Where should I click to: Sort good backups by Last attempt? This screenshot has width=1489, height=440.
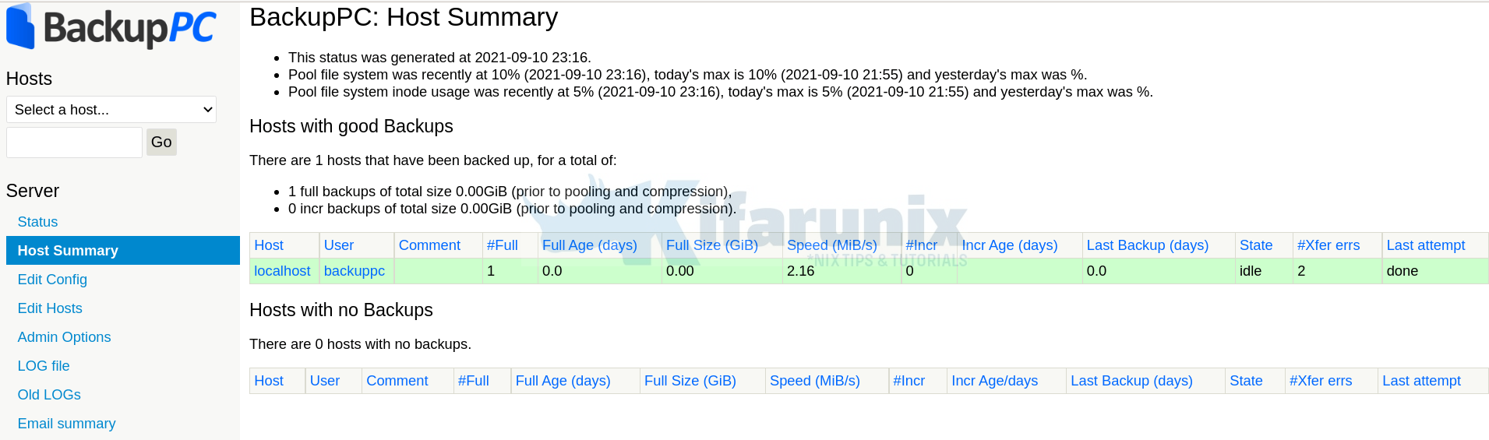tap(1426, 245)
